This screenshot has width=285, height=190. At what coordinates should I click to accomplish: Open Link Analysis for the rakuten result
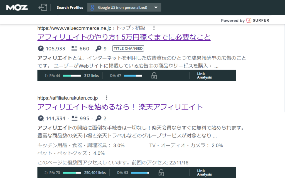point(205,172)
